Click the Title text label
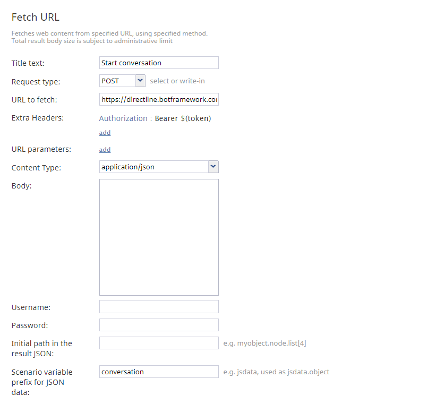436x404 pixels. (x=28, y=63)
